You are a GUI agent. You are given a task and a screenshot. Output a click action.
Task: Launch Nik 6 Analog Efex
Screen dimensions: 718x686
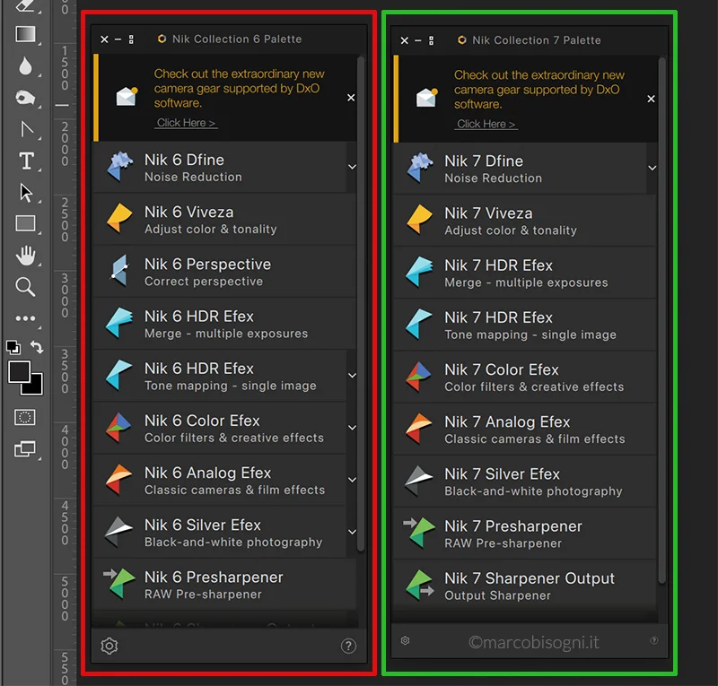220,480
